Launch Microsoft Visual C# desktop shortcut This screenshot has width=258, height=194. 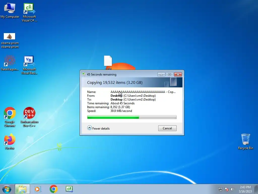tap(29, 12)
